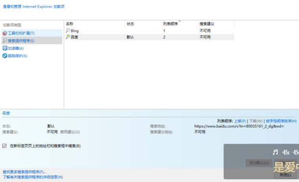The width and height of the screenshot is (299, 182).
Task: Sort by 状态 column header
Action: [x=130, y=24]
